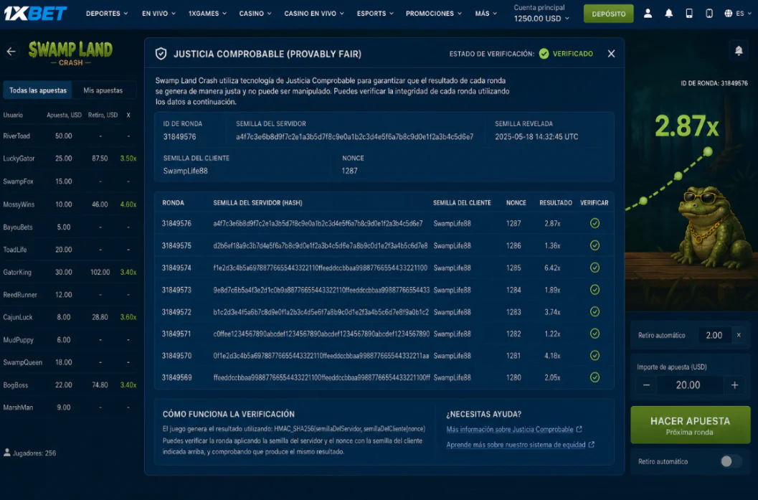Image resolution: width=758 pixels, height=500 pixels.
Task: Click the Depósito button
Action: coord(609,14)
